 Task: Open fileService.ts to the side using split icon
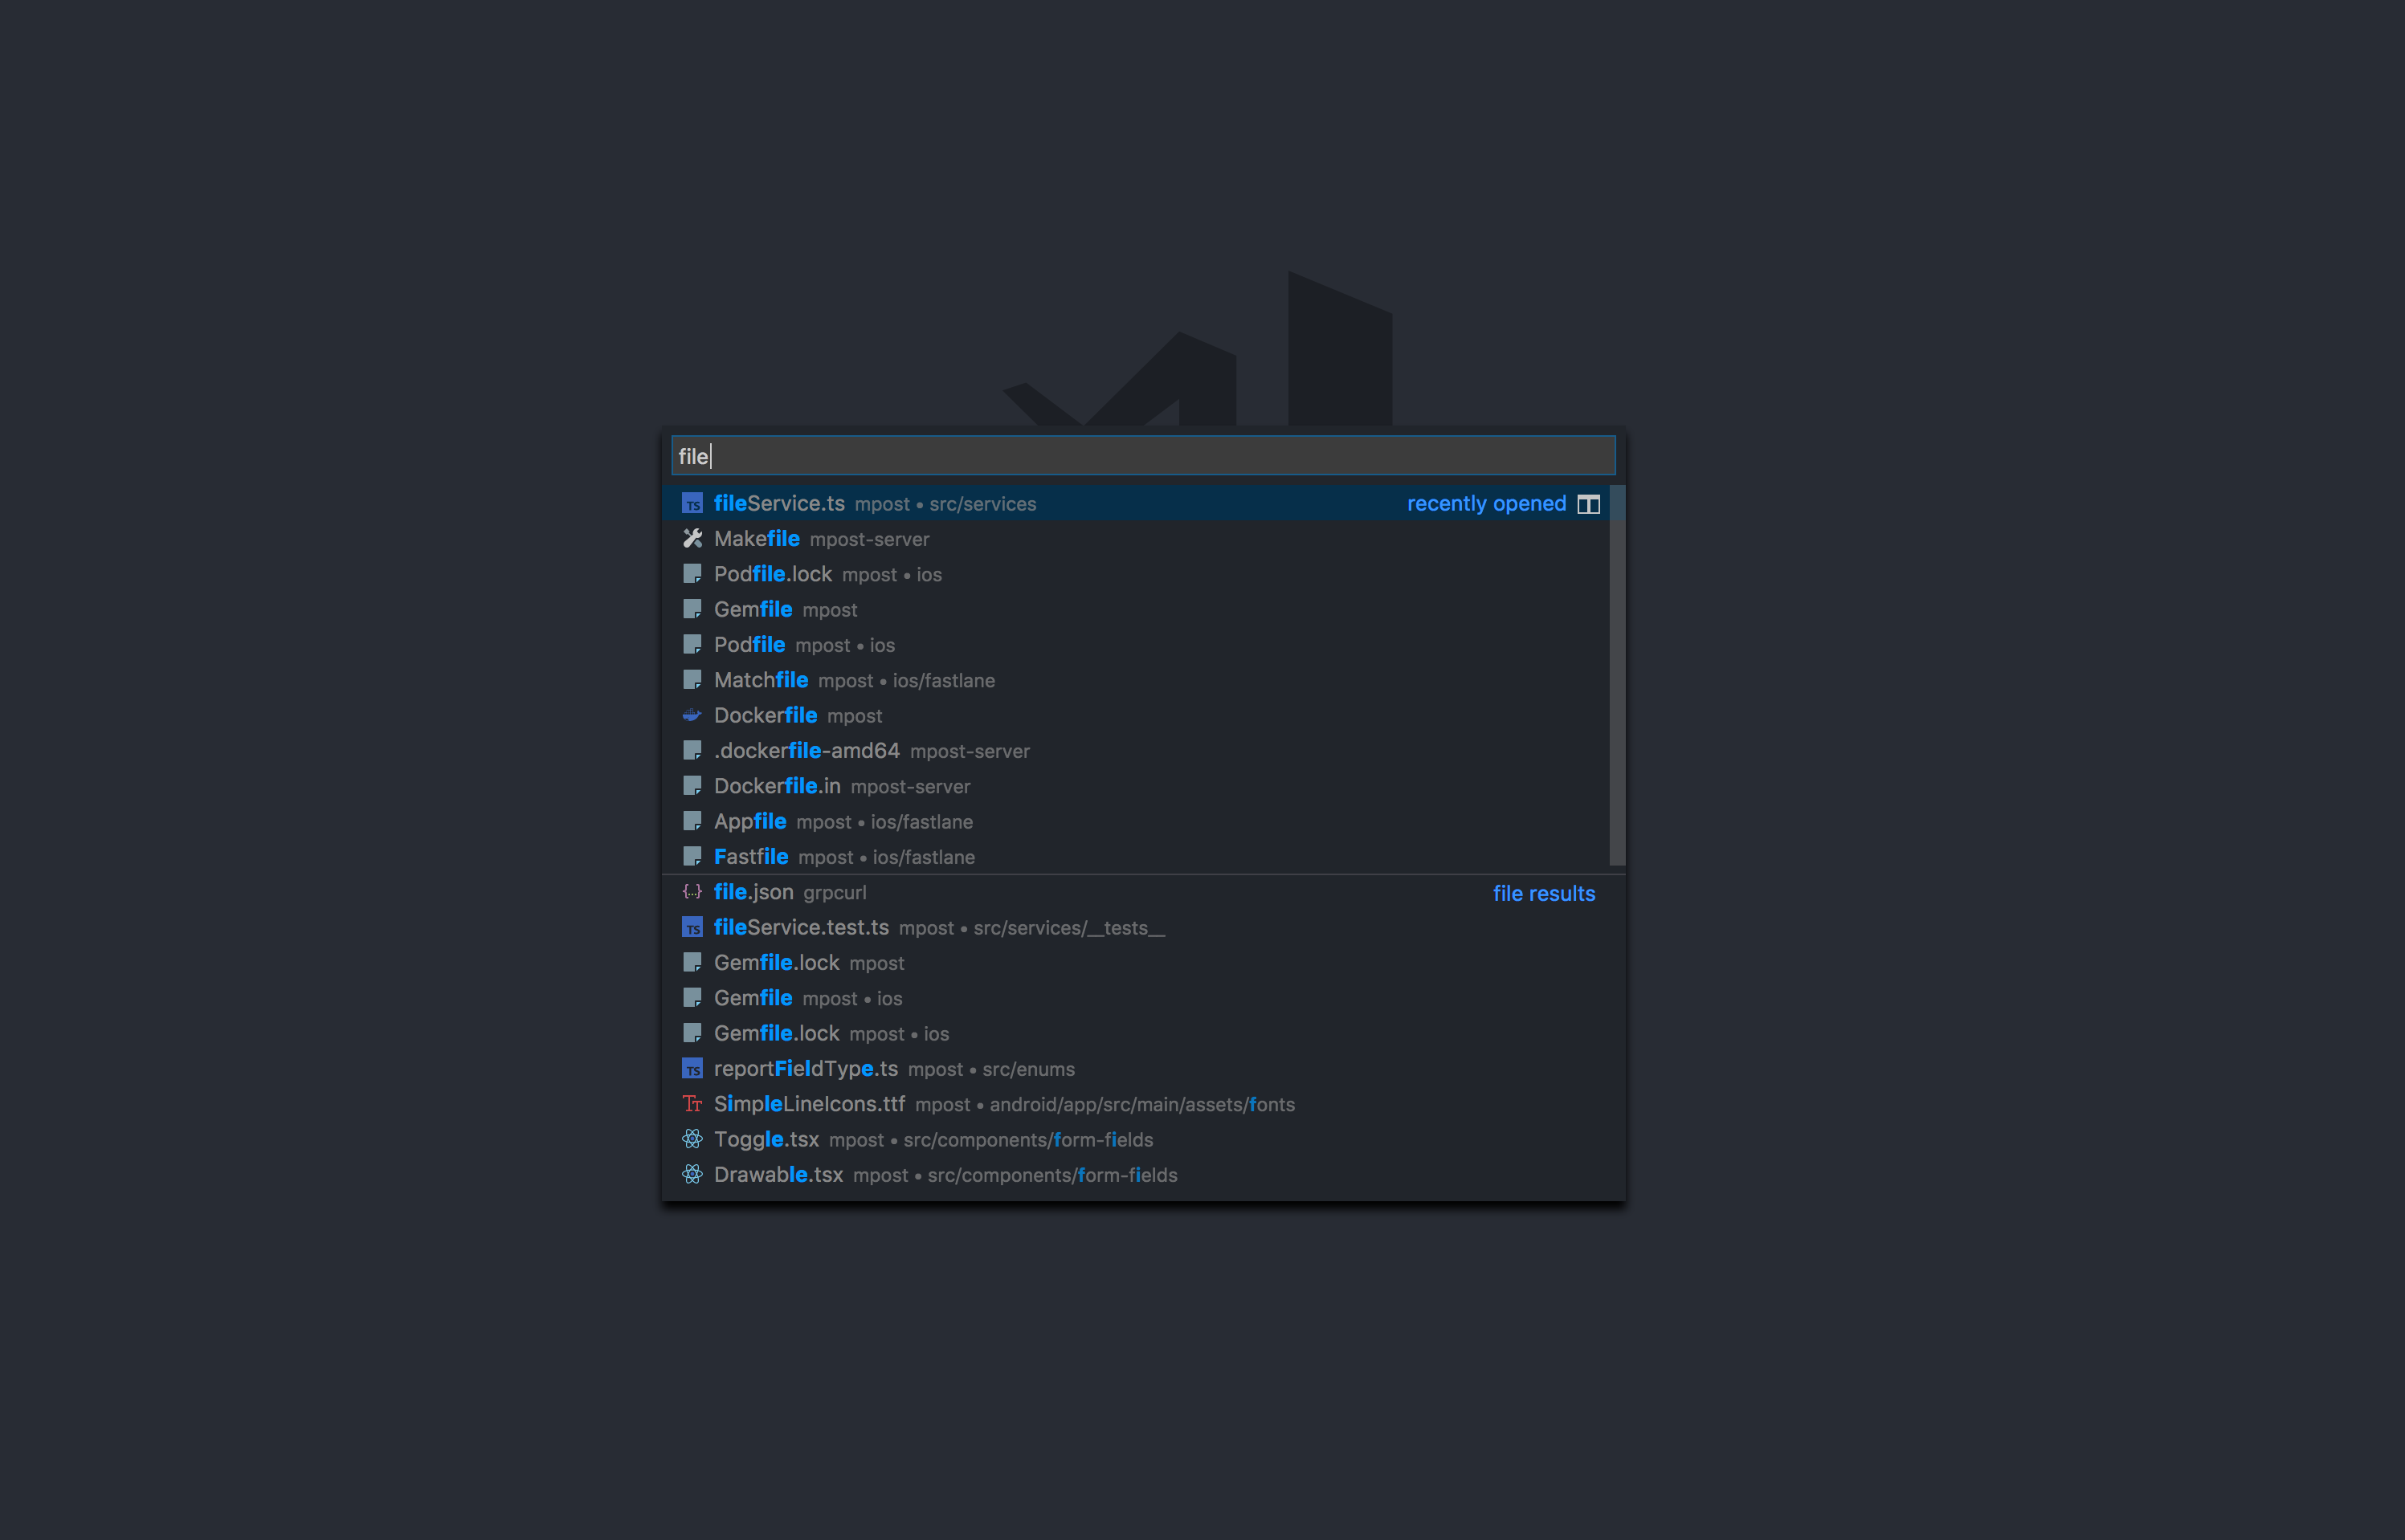click(x=1590, y=504)
